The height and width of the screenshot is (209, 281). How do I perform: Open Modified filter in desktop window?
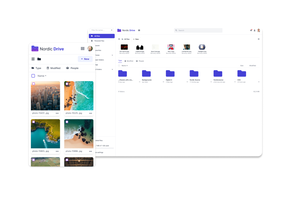pos(129,61)
